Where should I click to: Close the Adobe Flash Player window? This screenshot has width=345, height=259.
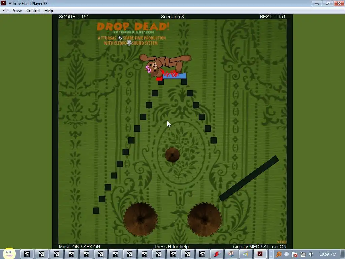[x=339, y=3]
